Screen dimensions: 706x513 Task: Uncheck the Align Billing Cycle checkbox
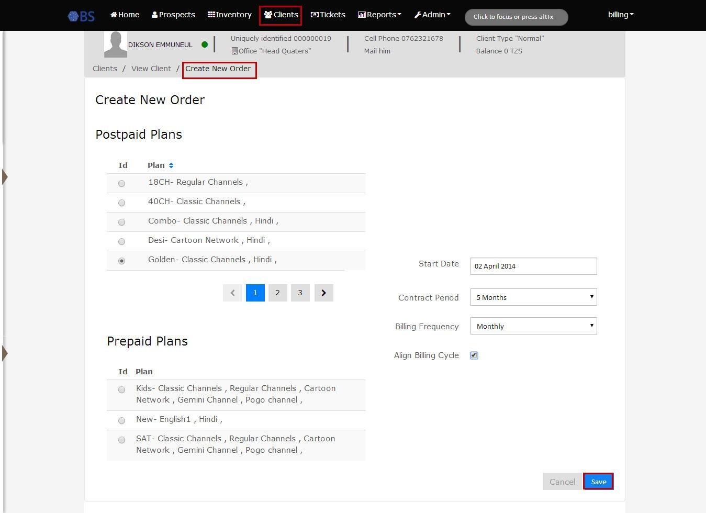pyautogui.click(x=473, y=355)
